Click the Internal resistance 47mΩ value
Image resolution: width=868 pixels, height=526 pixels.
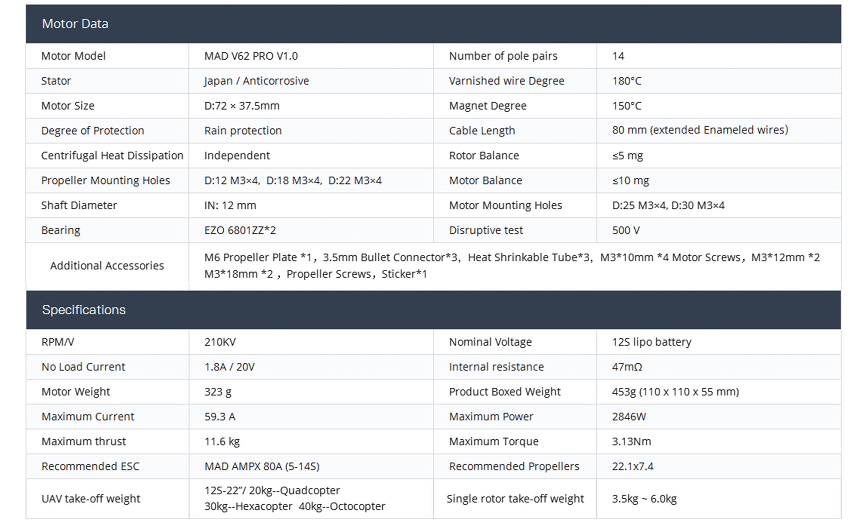pyautogui.click(x=627, y=367)
